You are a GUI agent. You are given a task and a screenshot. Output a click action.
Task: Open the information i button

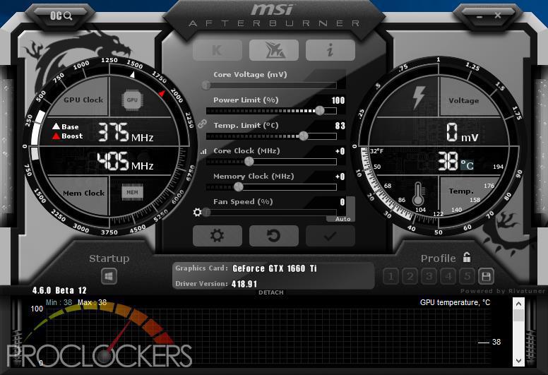[330, 50]
